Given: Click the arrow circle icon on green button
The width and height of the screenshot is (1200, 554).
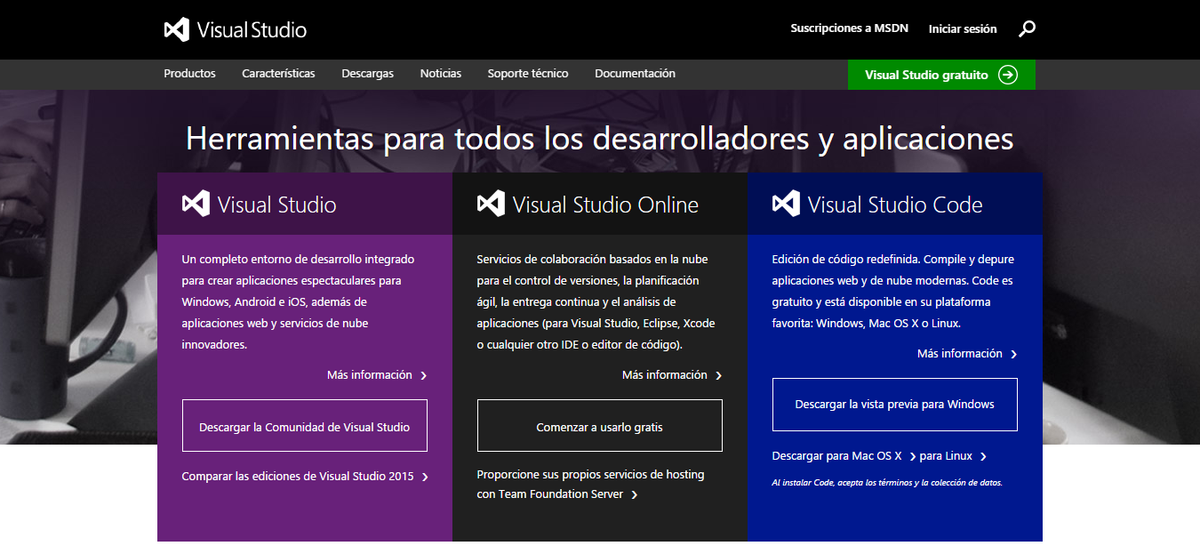Looking at the screenshot, I should click(1008, 75).
